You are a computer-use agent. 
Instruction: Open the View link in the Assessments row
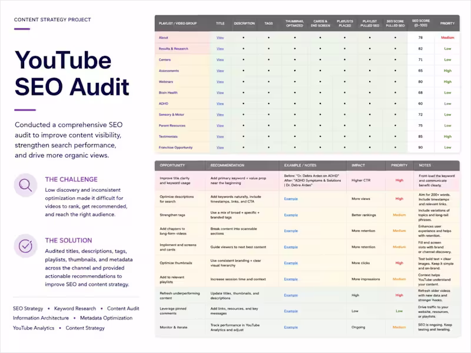coord(220,71)
